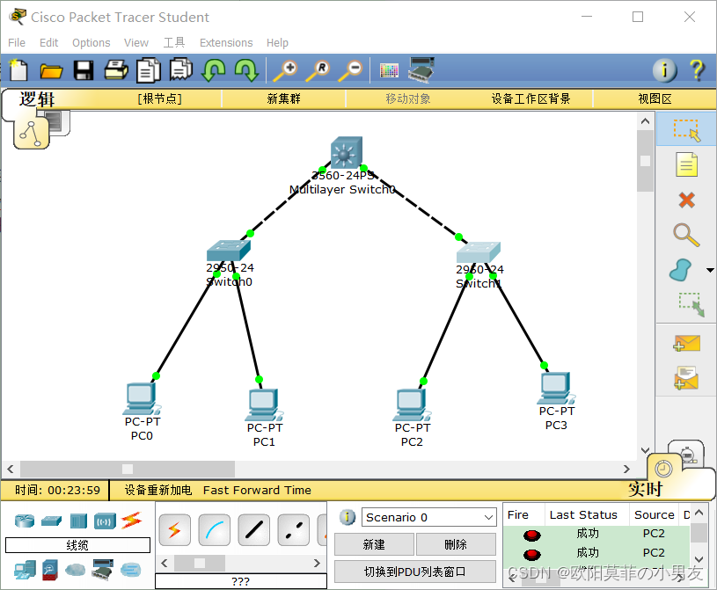Open the Extensions menu
Screen dimensions: 717x590
(226, 42)
